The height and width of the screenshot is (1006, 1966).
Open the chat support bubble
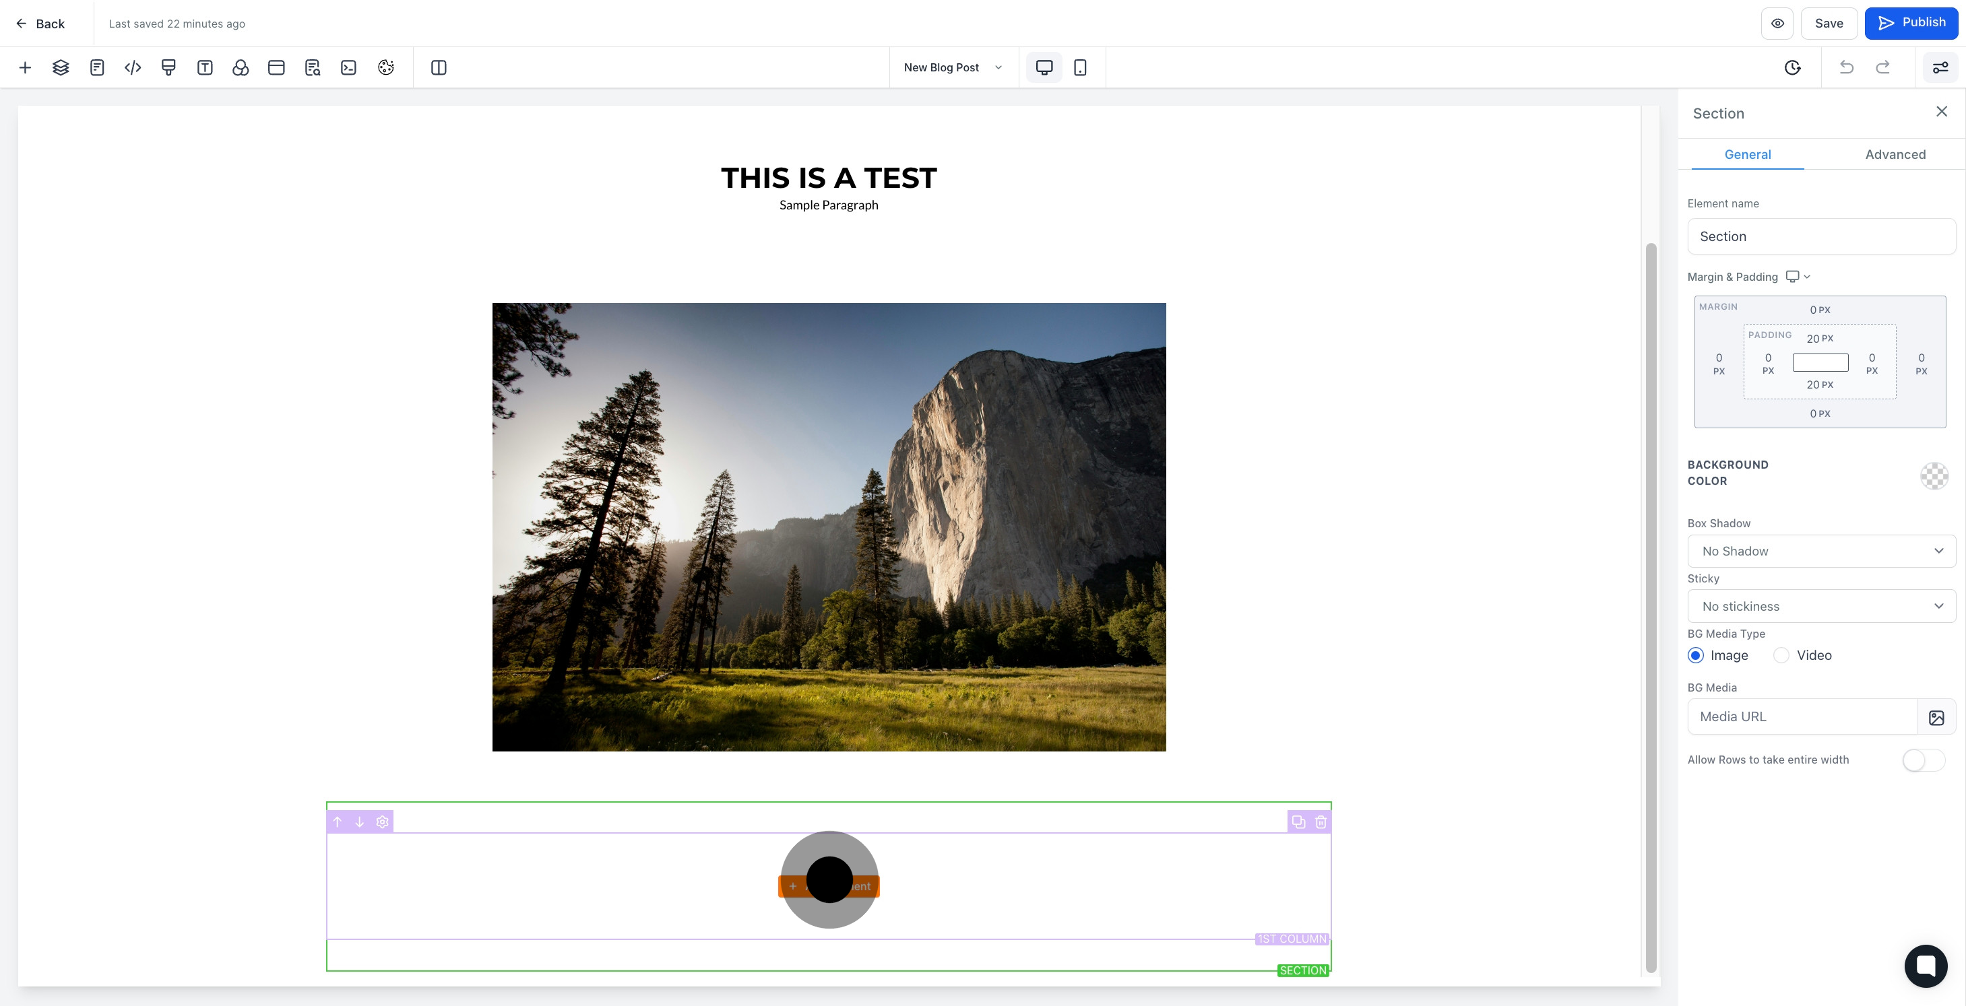pyautogui.click(x=1926, y=966)
